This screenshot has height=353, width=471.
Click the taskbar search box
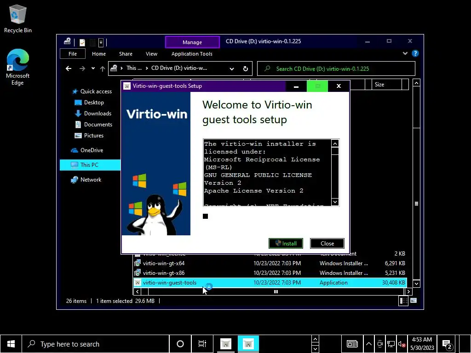coord(96,344)
